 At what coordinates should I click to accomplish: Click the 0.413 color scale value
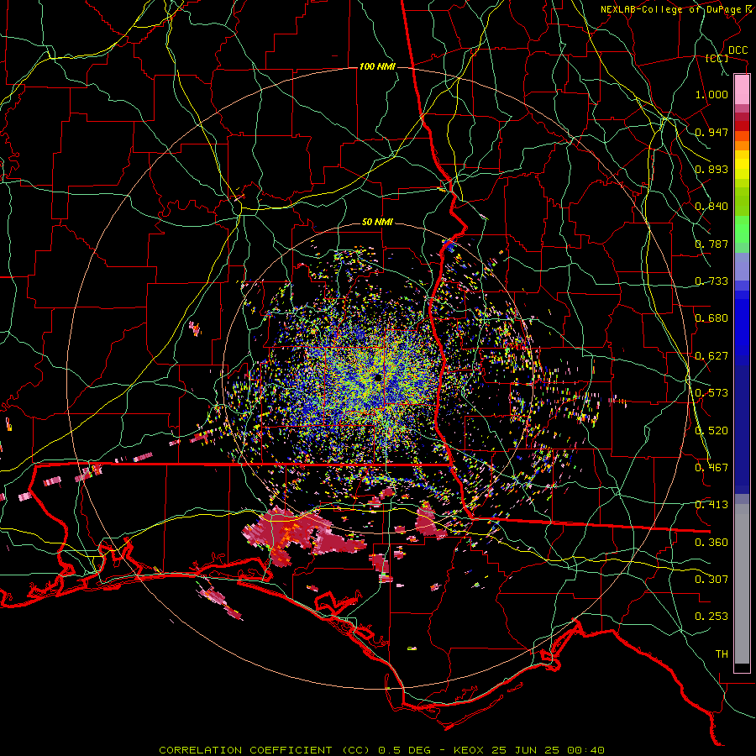tap(711, 505)
